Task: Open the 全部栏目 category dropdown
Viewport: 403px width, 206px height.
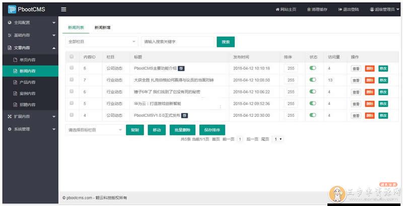Action: (101, 42)
